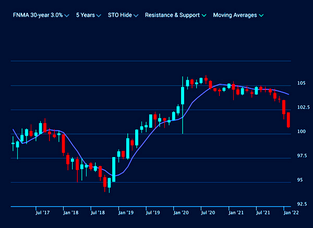The width and height of the screenshot is (313, 228).
Task: Click the Jul '17 date axis label
Action: 42,213
